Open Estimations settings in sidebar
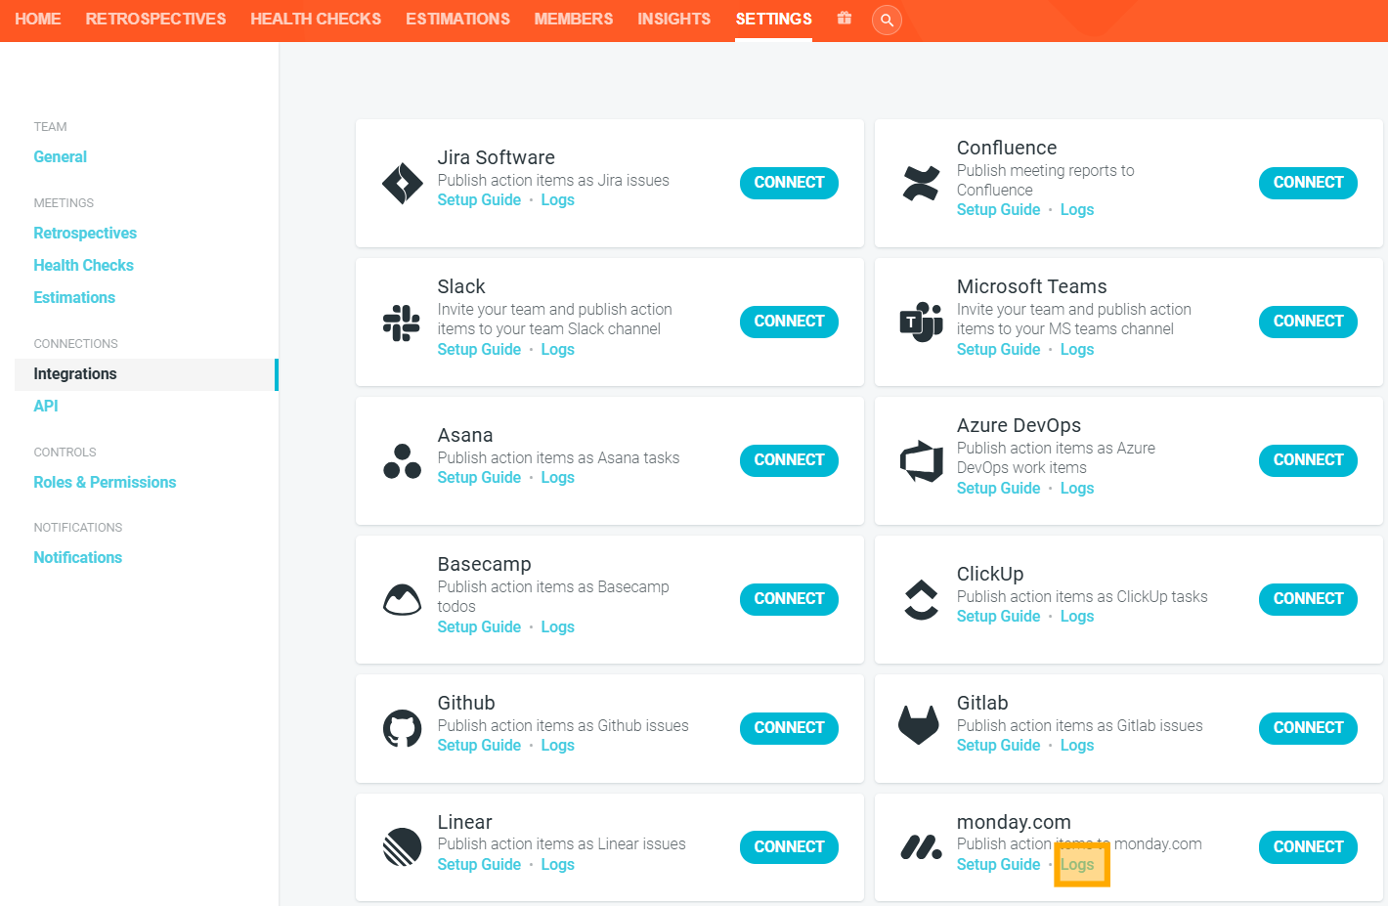 [74, 297]
